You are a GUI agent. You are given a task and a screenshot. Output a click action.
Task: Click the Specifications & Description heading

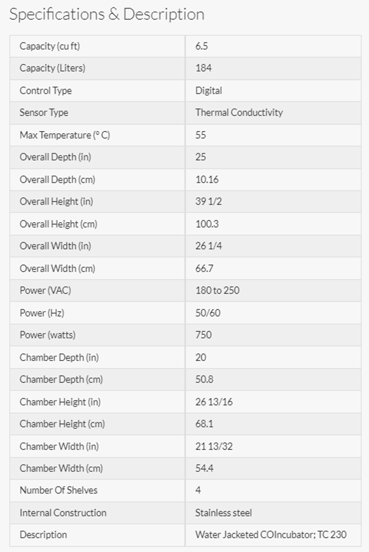(107, 14)
